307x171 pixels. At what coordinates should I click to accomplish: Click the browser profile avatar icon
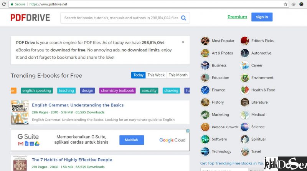click(x=301, y=4)
